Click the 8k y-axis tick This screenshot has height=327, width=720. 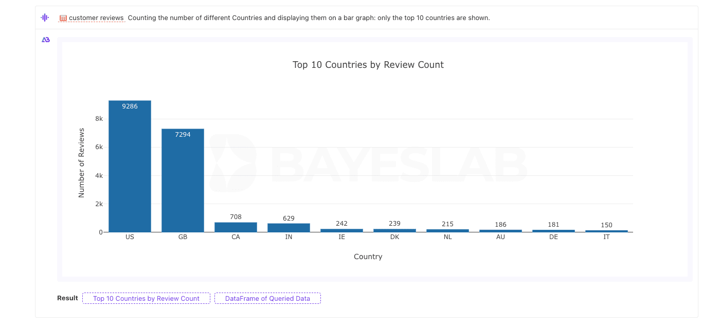point(99,119)
